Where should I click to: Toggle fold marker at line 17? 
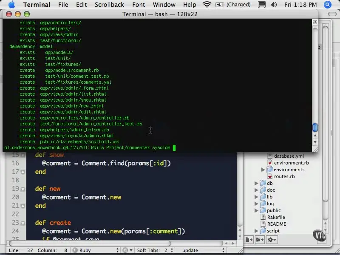tap(23, 172)
